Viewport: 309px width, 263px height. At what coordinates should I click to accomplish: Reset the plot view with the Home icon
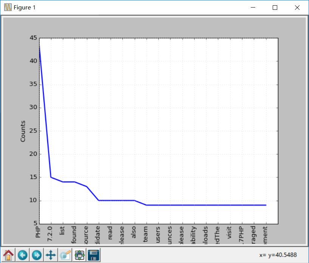[8, 255]
